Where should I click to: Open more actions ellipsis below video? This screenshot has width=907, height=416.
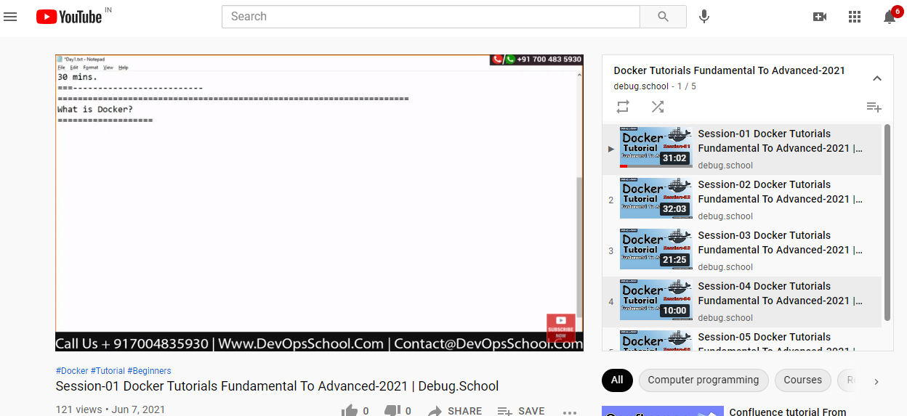569,411
